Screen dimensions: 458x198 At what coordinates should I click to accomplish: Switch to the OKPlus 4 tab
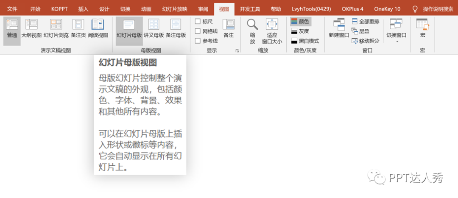point(352,9)
